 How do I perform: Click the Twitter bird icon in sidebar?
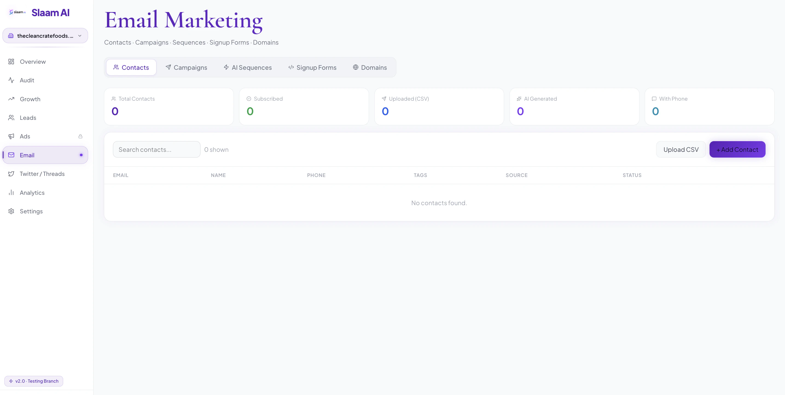click(x=11, y=174)
